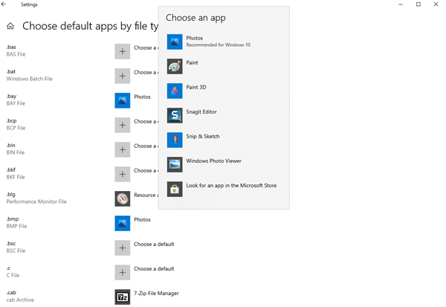Image resolution: width=446 pixels, height=307 pixels.
Task: Choose Paint 3D from the app list
Action: tap(224, 91)
